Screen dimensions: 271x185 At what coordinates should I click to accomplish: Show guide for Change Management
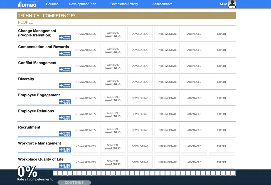coord(65,37)
